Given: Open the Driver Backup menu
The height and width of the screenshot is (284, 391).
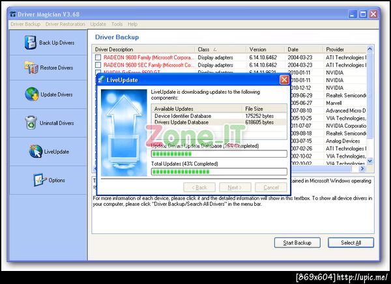Looking at the screenshot, I should [25, 24].
